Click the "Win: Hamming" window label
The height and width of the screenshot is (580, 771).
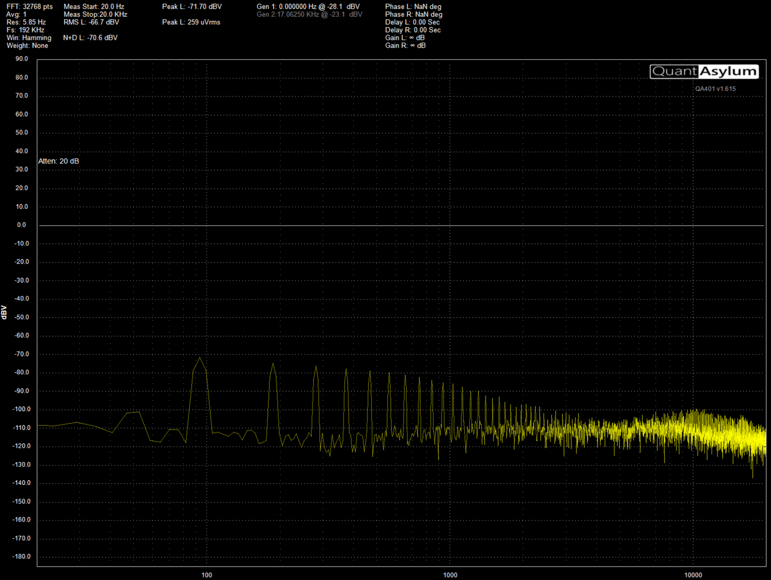click(29, 38)
